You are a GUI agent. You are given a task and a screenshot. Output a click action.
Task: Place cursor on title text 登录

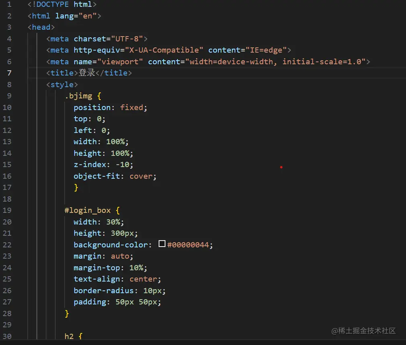pos(87,73)
